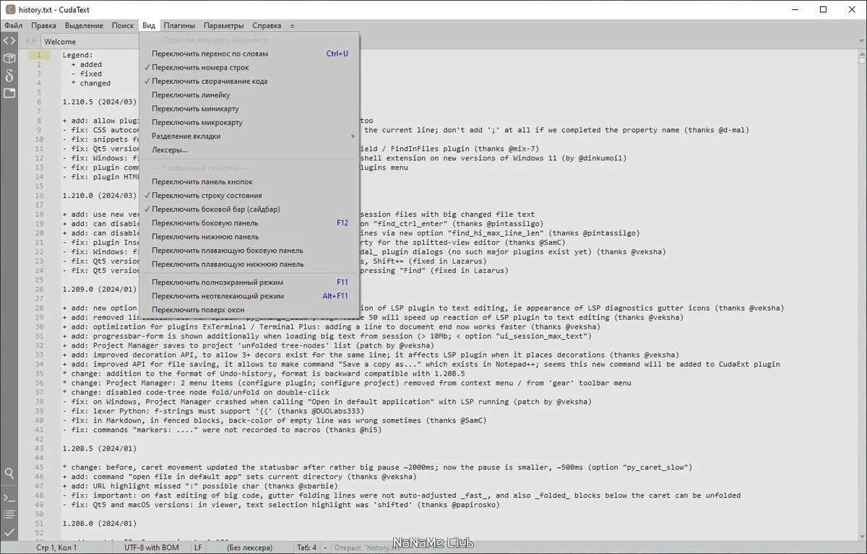
Task: Open the tabs list dropdown arrow at right
Action: [x=860, y=41]
